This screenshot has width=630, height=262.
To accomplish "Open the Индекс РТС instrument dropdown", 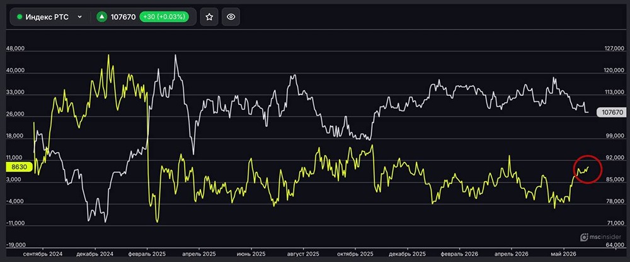I will (x=79, y=17).
